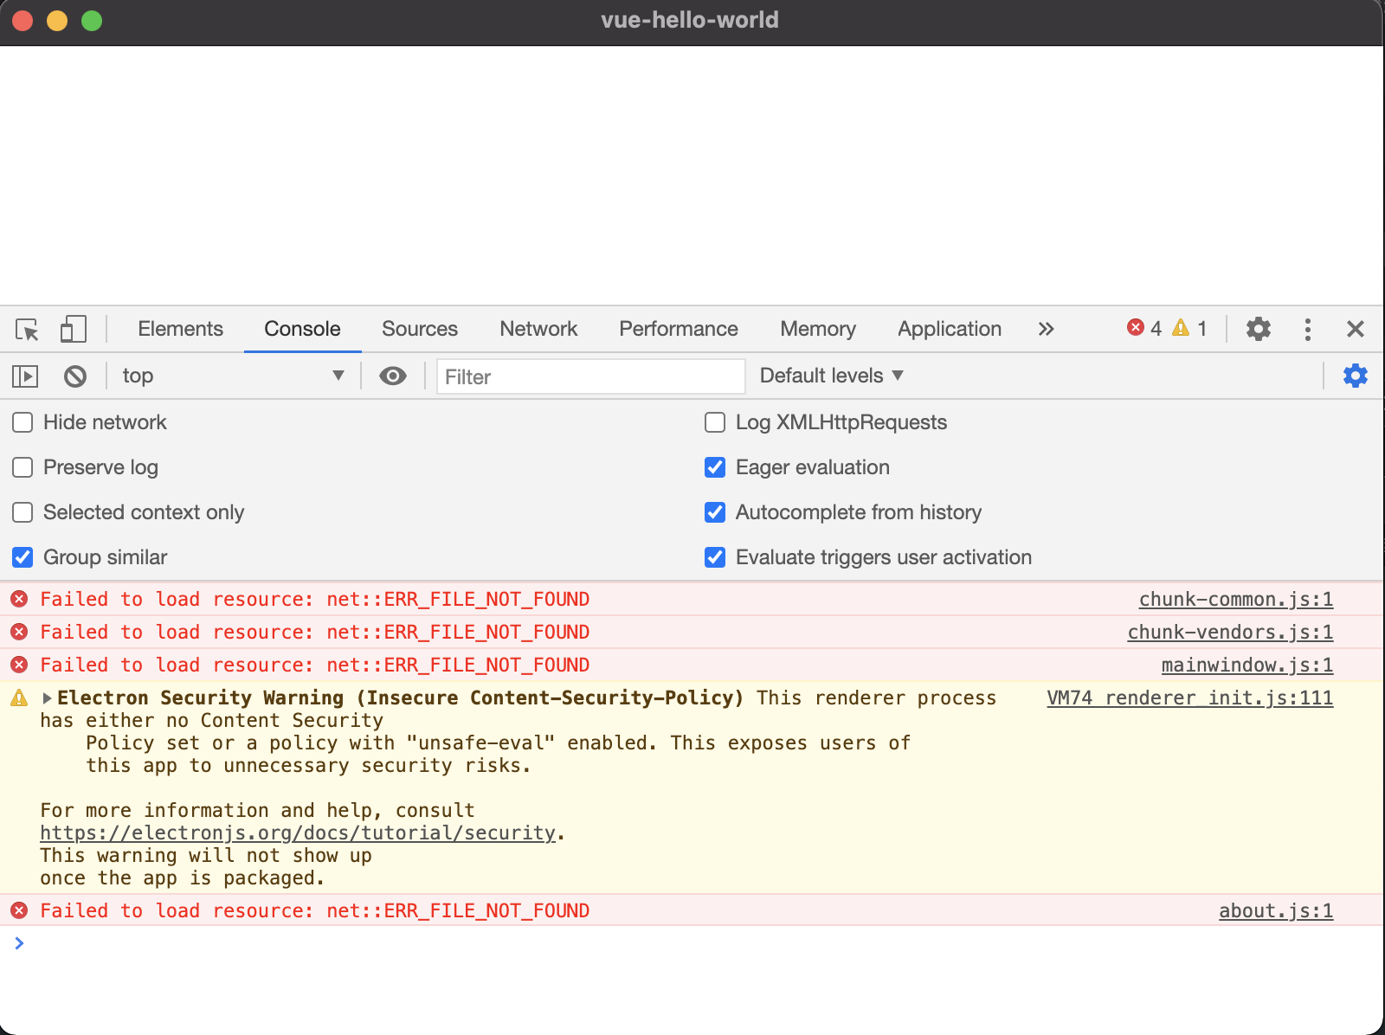Expand the Electron Security Warning message
Screen dimensions: 1385x1035
(x=48, y=697)
